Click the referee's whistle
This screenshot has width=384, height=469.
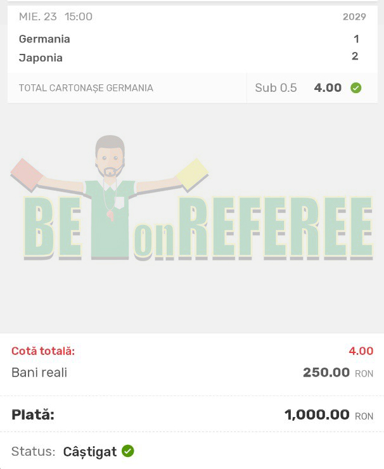pos(110,216)
